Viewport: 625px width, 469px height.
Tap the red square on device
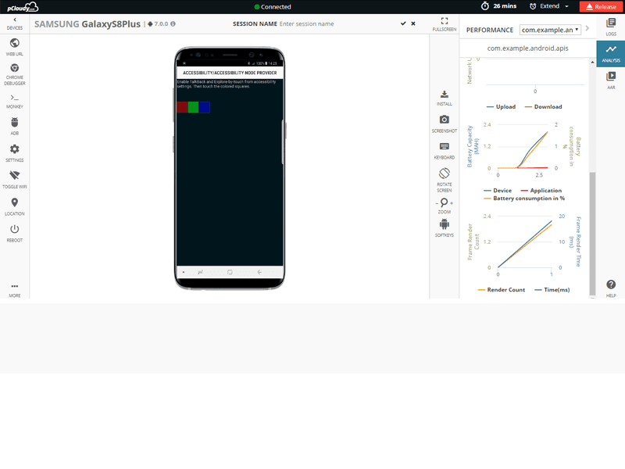pos(182,107)
